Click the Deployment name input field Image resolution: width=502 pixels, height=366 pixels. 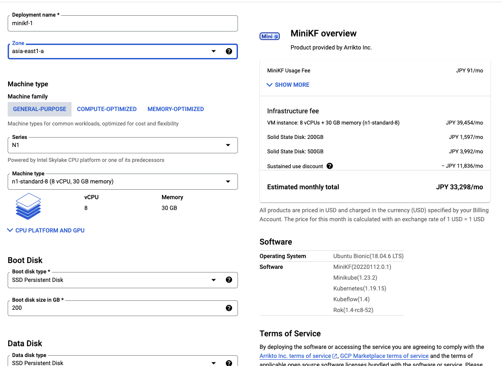[122, 23]
